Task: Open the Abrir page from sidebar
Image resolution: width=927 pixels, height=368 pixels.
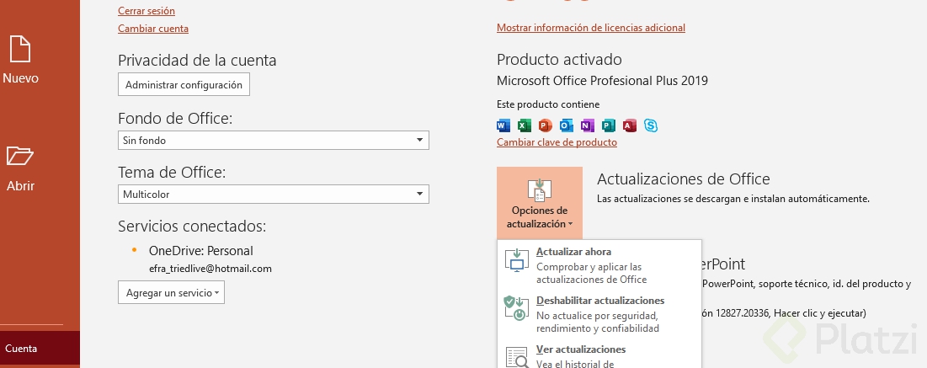Action: (x=20, y=166)
